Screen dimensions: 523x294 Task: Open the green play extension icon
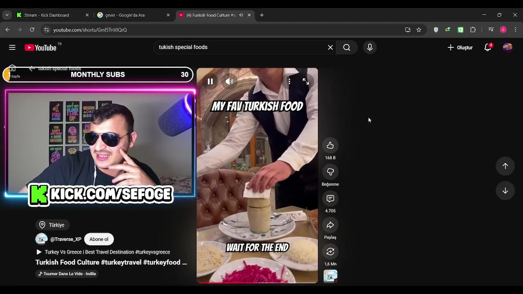click(x=460, y=30)
